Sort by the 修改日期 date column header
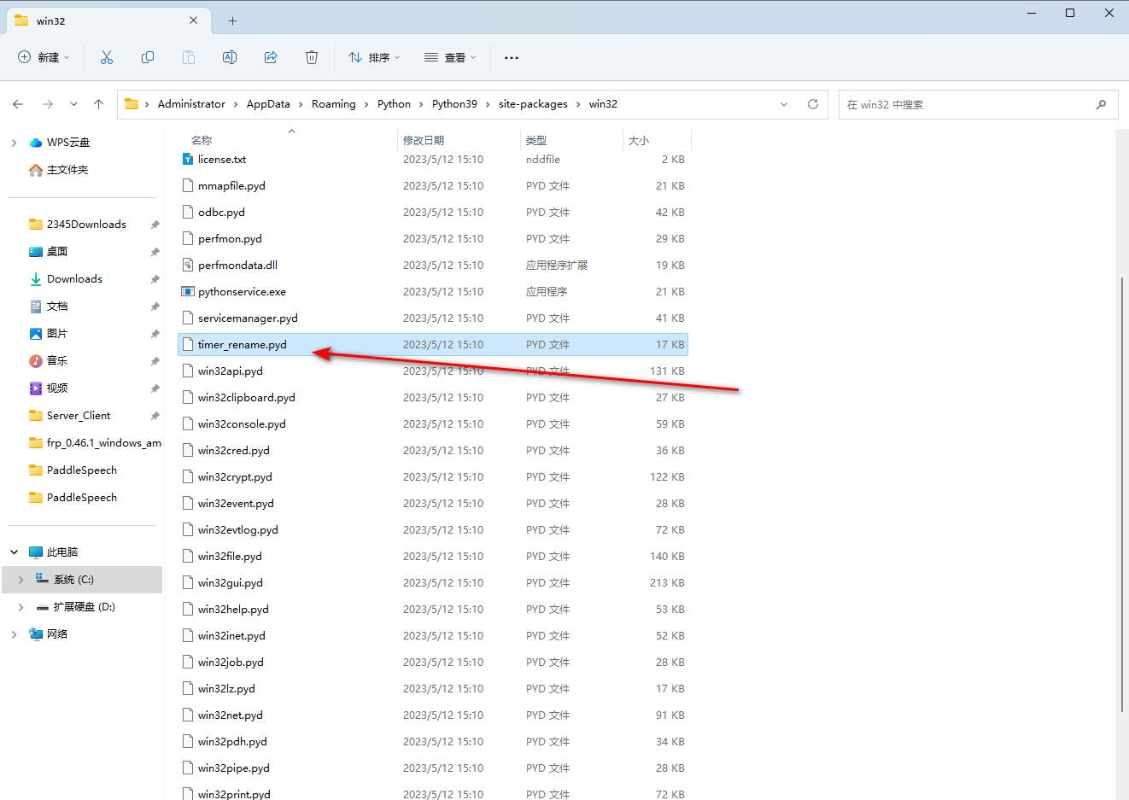This screenshot has width=1129, height=800. [x=424, y=140]
